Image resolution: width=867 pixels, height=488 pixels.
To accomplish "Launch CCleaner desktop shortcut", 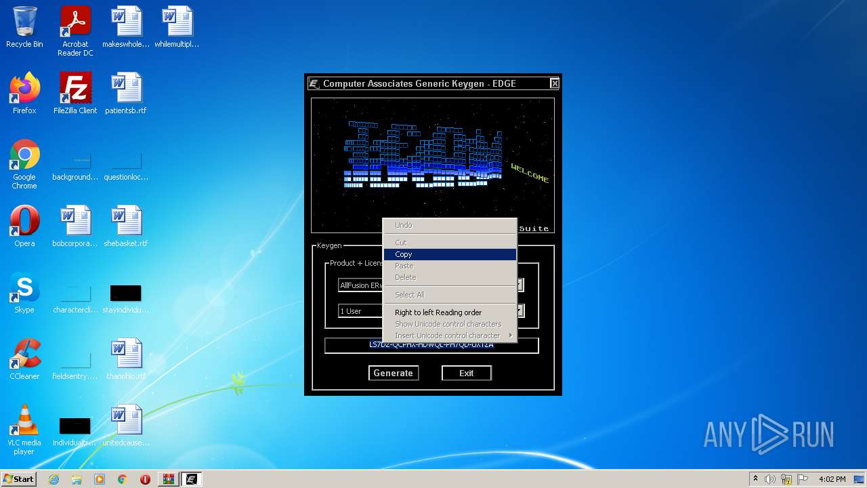I will (24, 359).
